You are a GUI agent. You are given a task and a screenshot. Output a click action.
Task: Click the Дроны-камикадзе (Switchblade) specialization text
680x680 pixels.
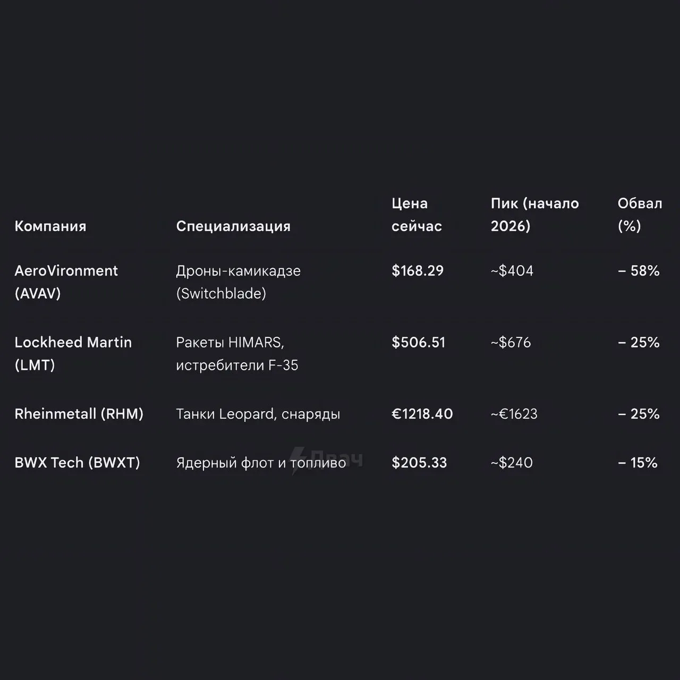[238, 282]
